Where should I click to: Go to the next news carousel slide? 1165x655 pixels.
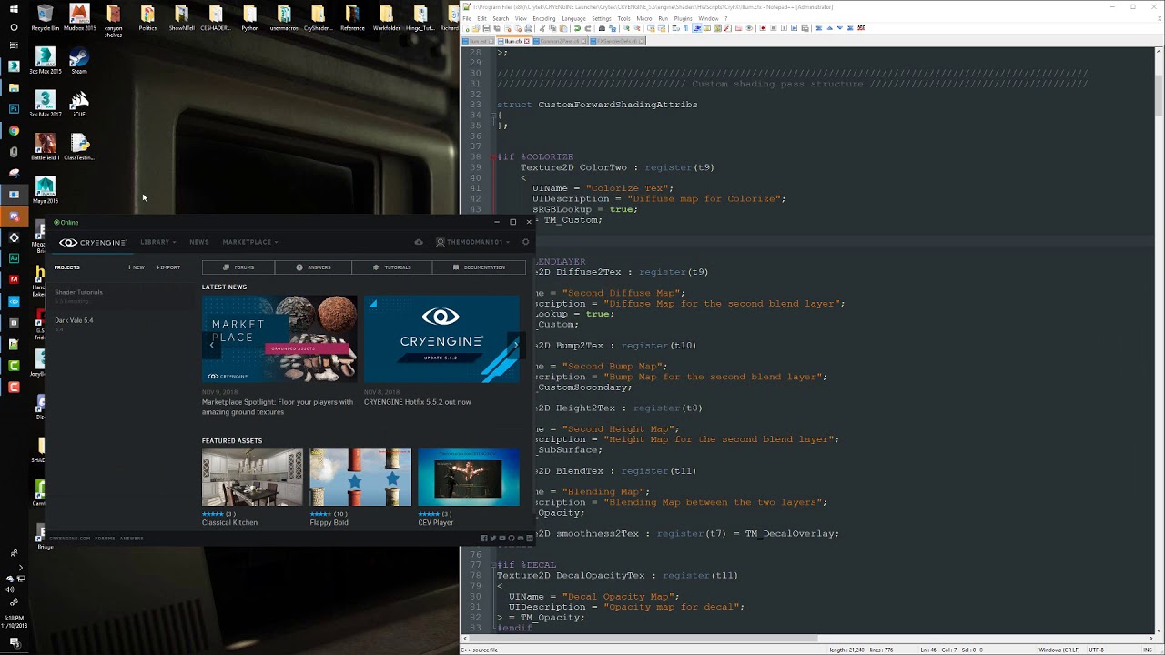[515, 345]
